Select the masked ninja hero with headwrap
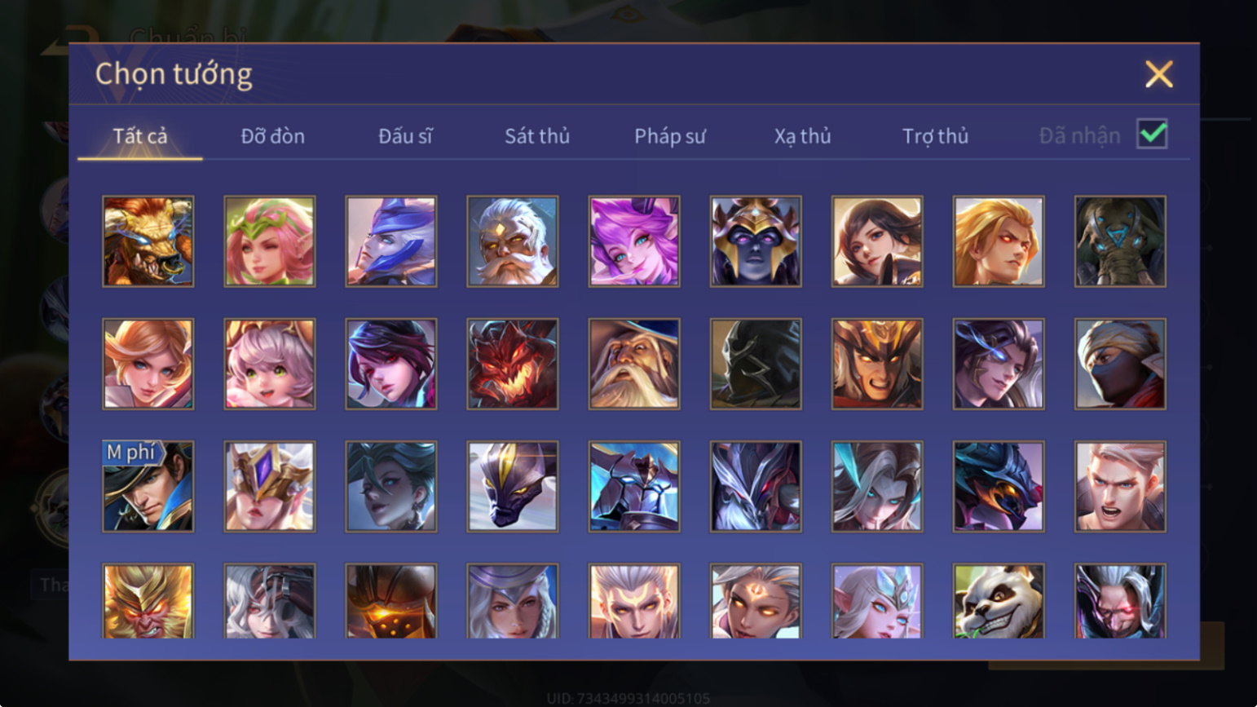 1120,364
